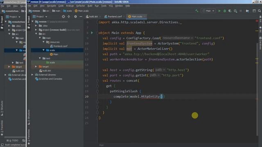The width and height of the screenshot is (262, 147).
Task: Open the Navigate menu
Action: [x=52, y=6]
